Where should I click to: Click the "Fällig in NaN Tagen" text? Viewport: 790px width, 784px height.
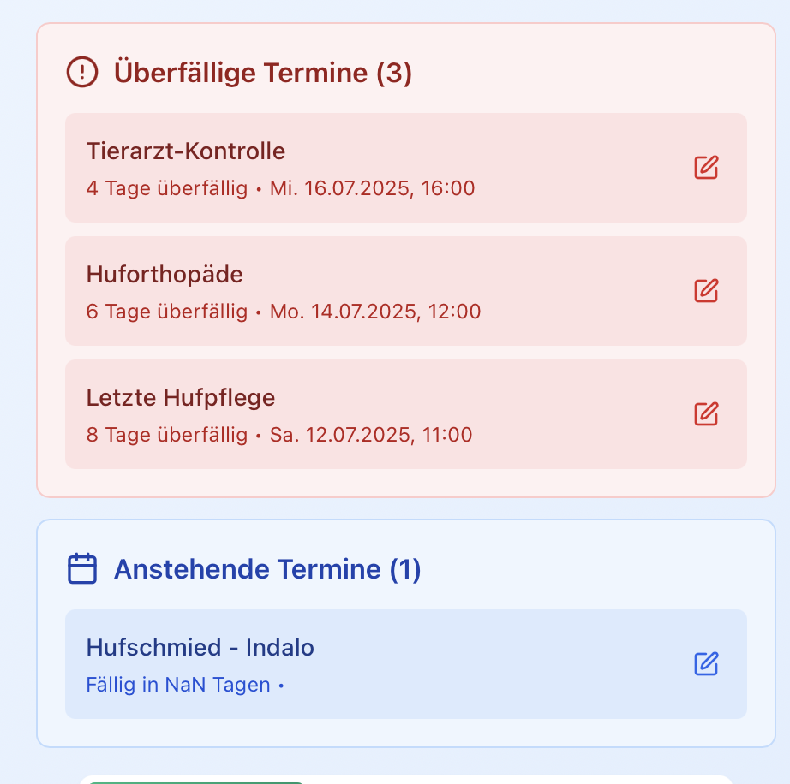point(178,685)
